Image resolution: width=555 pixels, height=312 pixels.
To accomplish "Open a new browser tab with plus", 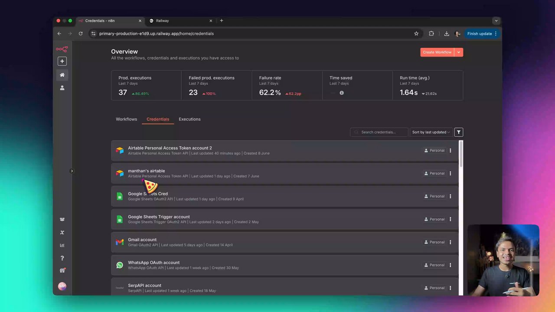I will click(222, 20).
